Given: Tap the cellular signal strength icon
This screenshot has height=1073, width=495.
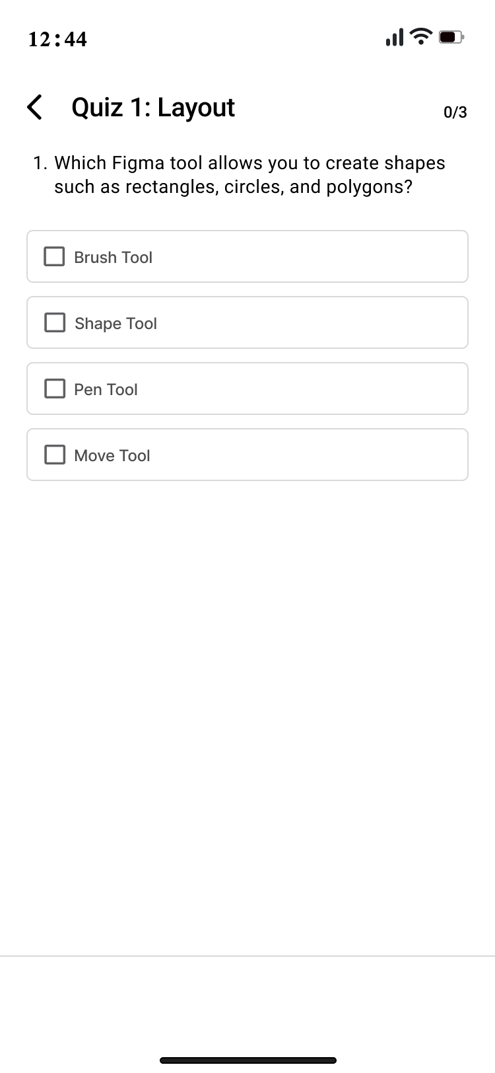Looking at the screenshot, I should tap(394, 37).
